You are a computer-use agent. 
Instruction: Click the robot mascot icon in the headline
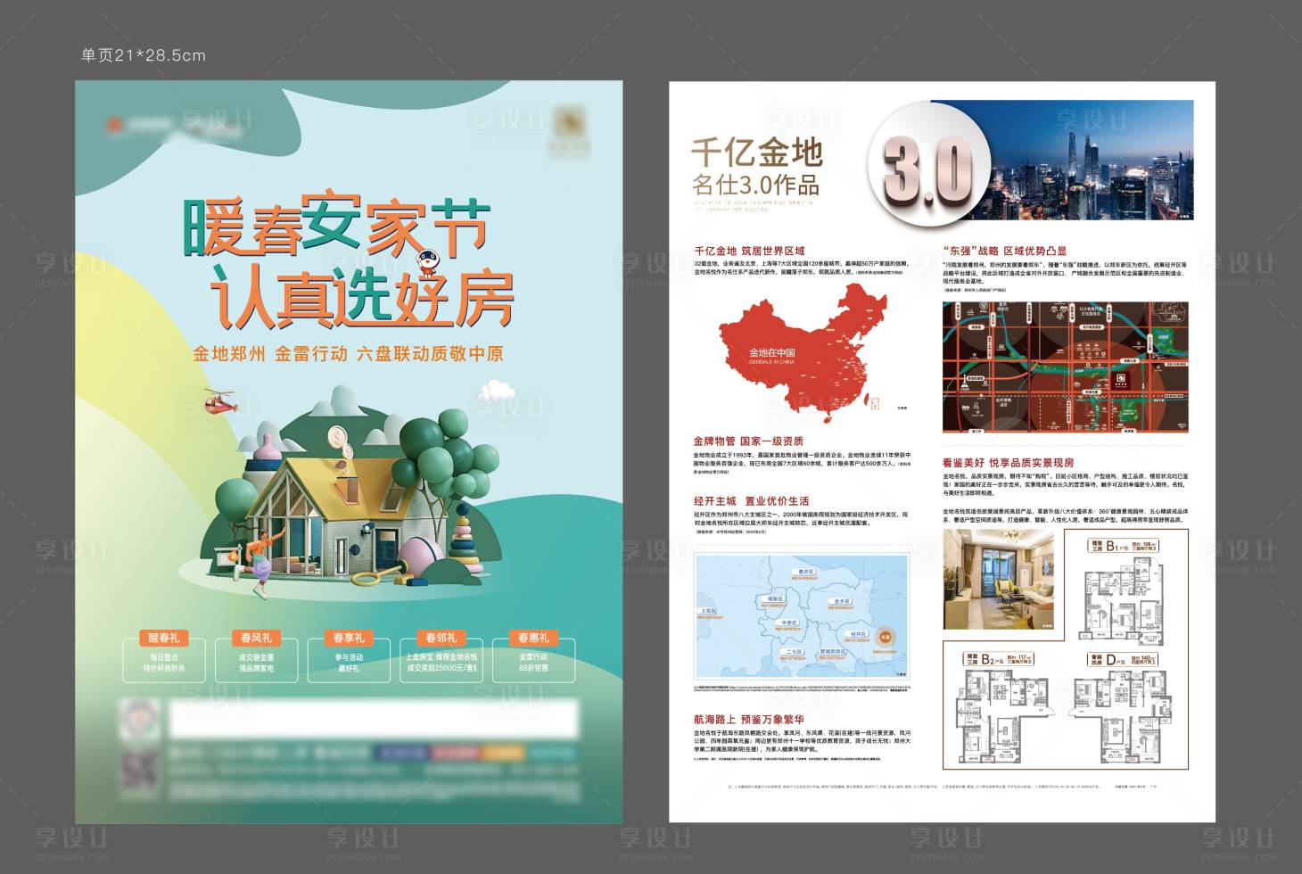428,261
